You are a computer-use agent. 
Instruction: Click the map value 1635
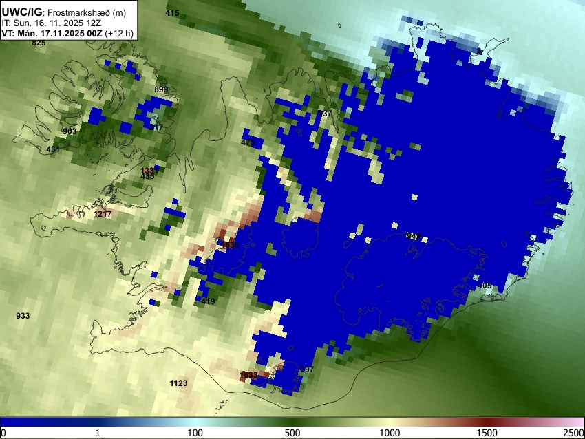(230, 245)
